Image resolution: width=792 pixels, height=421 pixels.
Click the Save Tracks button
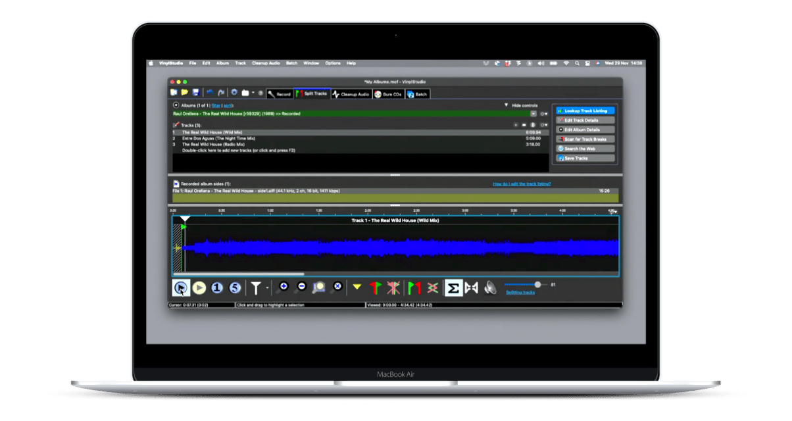tap(585, 158)
